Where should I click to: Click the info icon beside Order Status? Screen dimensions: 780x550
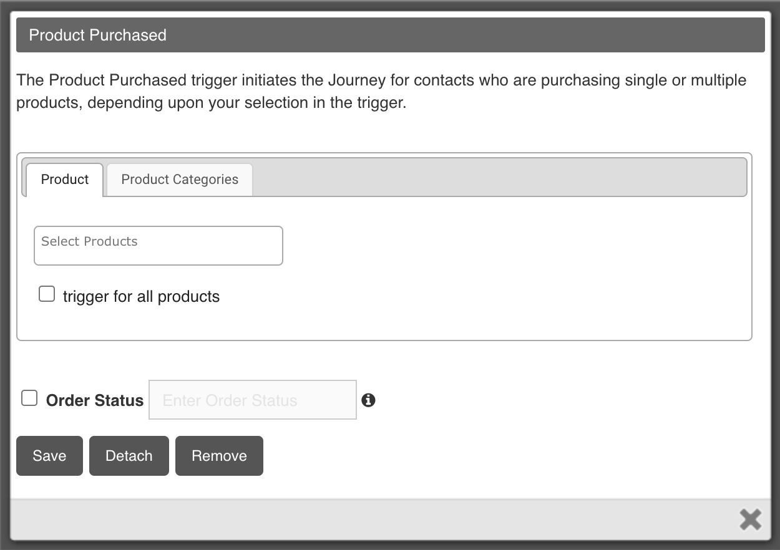point(368,400)
